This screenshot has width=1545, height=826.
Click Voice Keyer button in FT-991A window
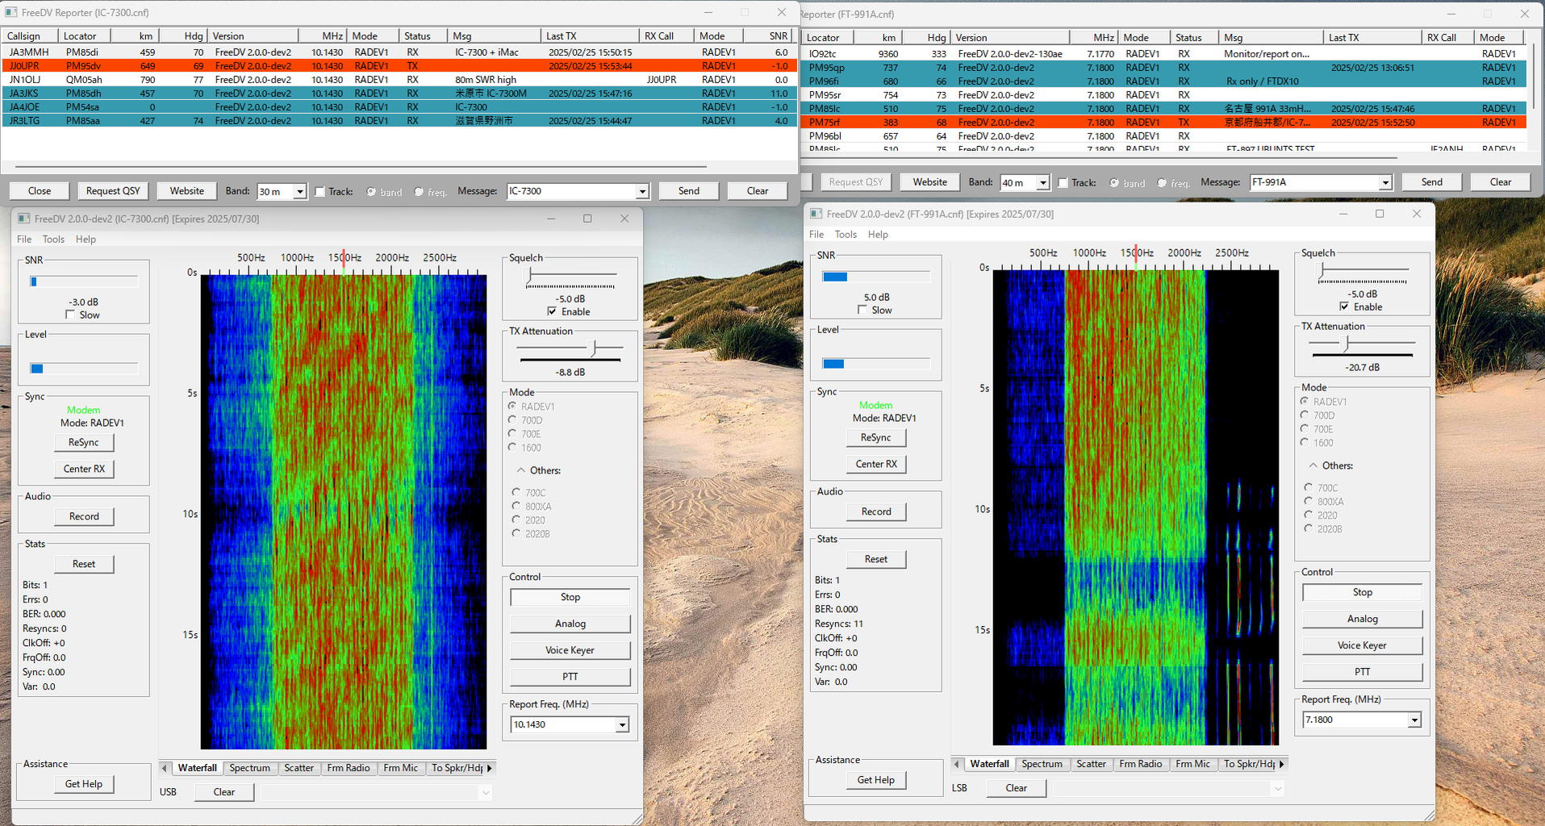tap(1362, 645)
